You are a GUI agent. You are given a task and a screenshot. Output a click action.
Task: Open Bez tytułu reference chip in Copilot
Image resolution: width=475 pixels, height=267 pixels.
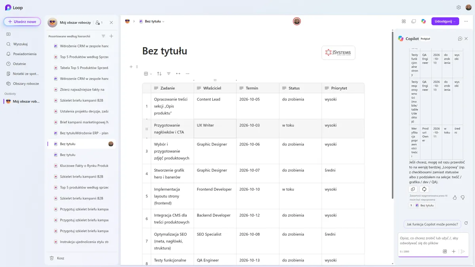pos(422,205)
